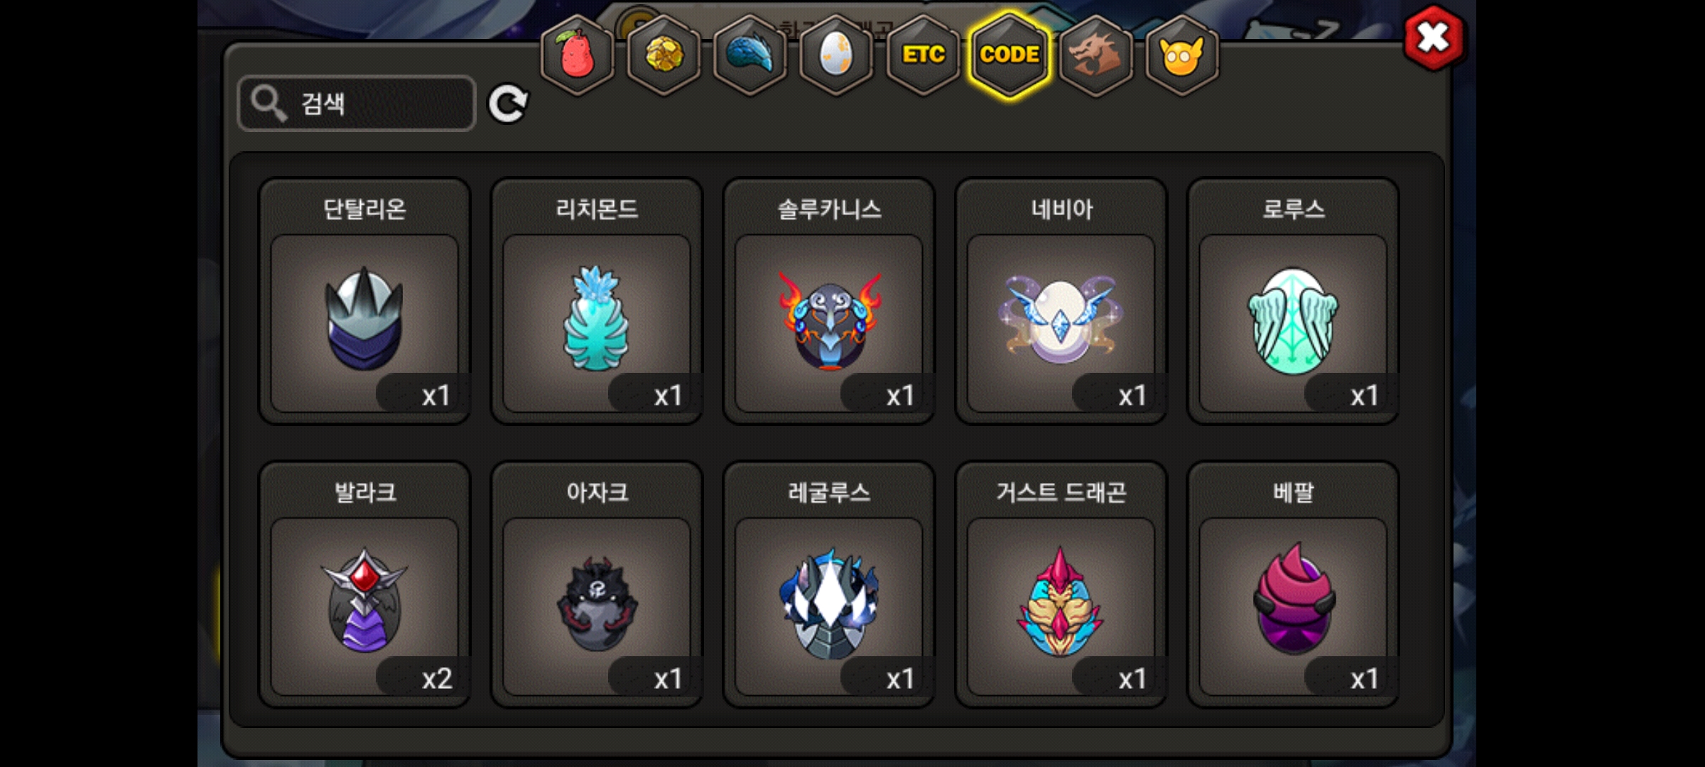This screenshot has height=767, width=1705.
Task: Select the 리치몬드 crystal egg
Action: (x=597, y=301)
